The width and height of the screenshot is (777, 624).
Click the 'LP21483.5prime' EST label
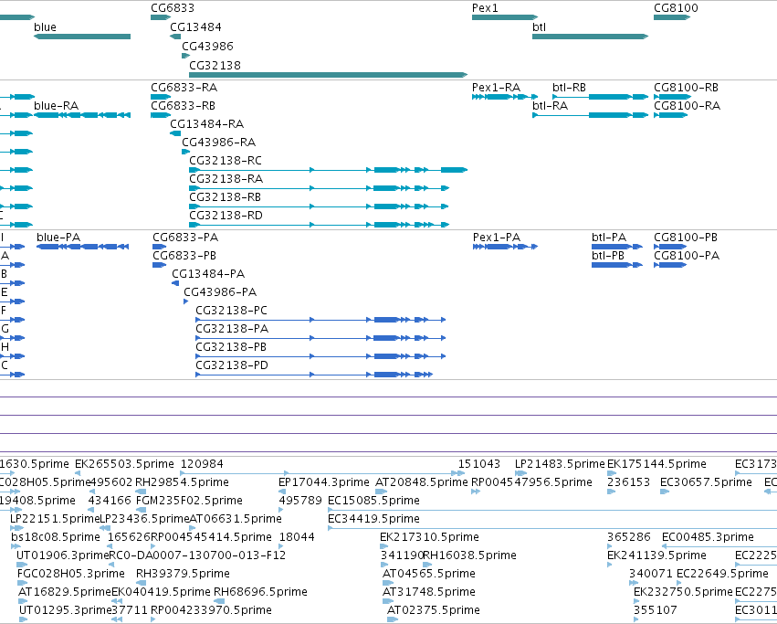(x=560, y=464)
